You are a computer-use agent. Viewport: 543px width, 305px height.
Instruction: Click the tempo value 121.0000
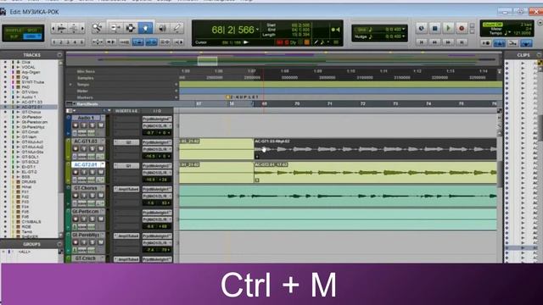(523, 33)
